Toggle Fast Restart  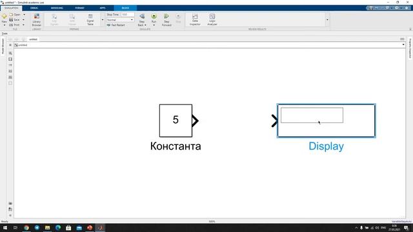[x=116, y=25]
